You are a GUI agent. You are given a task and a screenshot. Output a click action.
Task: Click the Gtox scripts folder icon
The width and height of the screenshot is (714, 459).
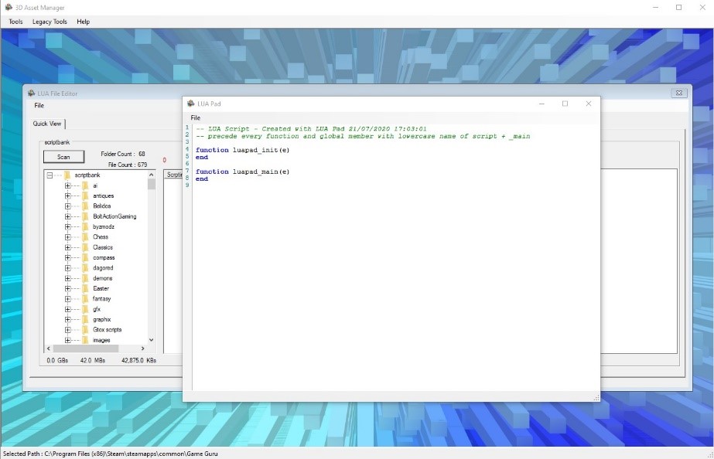(85, 330)
